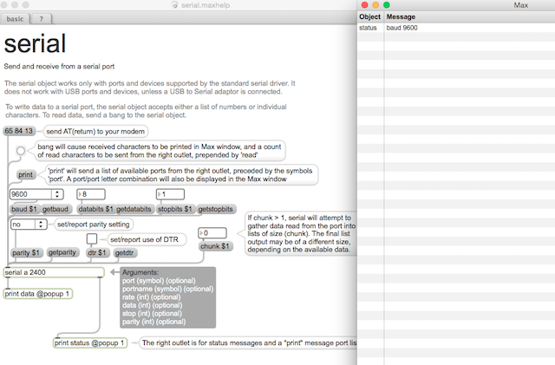The height and width of the screenshot is (365, 555).
Task: Click the left triangle of the chunk box
Action: click(202, 233)
